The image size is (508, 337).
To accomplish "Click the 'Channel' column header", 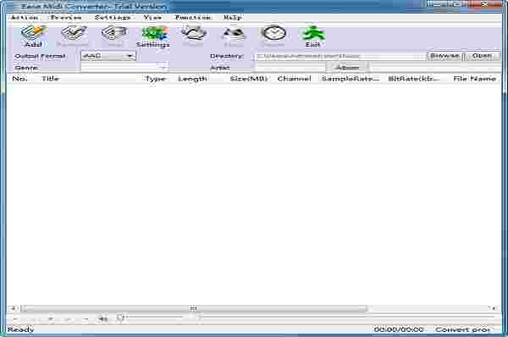I will (294, 79).
